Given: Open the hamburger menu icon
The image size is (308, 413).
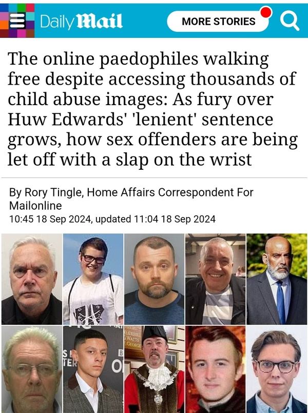Looking at the screenshot, I should [x=17, y=21].
